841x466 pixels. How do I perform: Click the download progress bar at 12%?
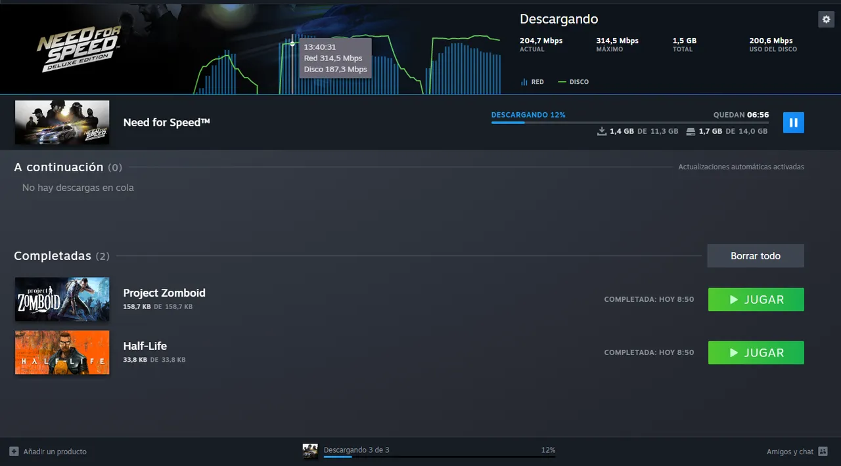click(x=630, y=123)
